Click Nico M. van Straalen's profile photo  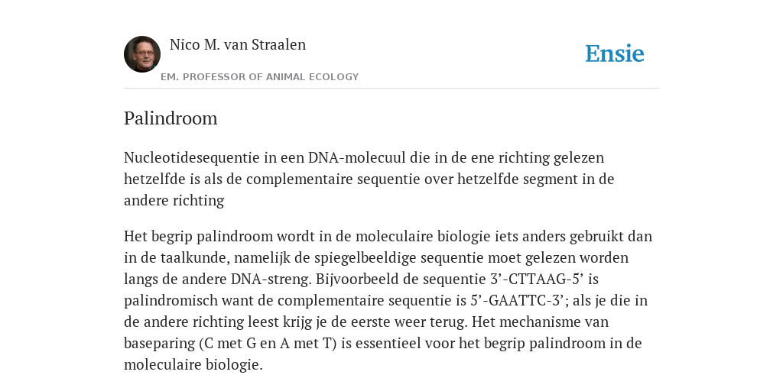coord(142,54)
